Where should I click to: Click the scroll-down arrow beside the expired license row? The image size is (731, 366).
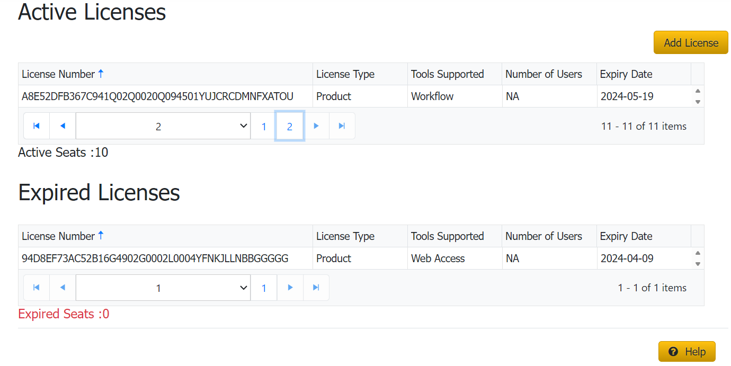[x=698, y=263]
